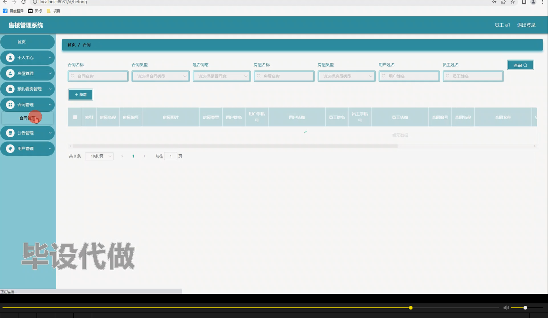The height and width of the screenshot is (318, 548).
Task: Click the browser address bar URL
Action: [x=63, y=2]
